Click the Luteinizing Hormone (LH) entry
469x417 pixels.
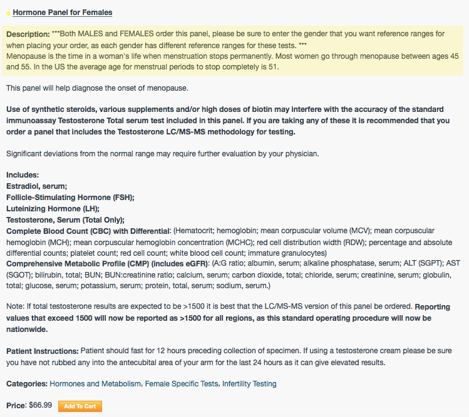point(53,209)
